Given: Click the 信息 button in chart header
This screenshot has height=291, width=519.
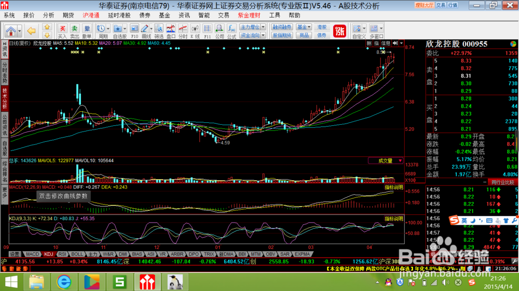Looking at the screenshot, I should pyautogui.click(x=386, y=43).
